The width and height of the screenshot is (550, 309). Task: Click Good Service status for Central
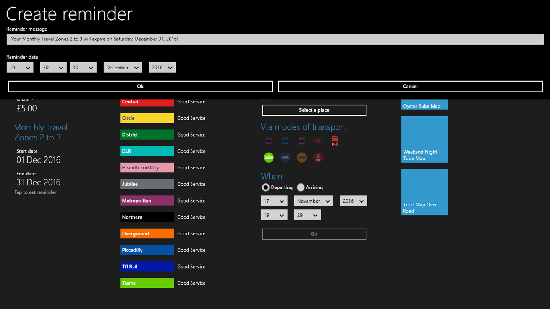coord(191,102)
